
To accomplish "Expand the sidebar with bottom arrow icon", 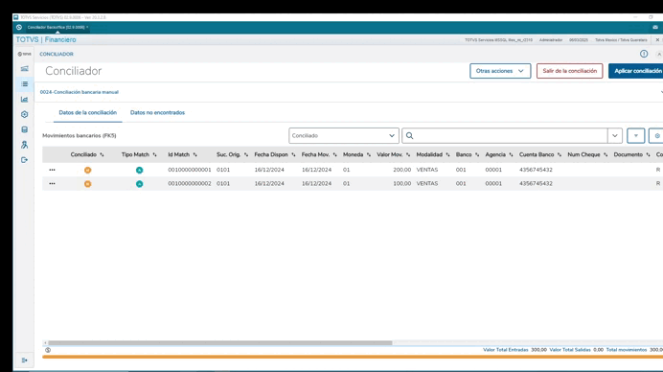I will (x=25, y=360).
